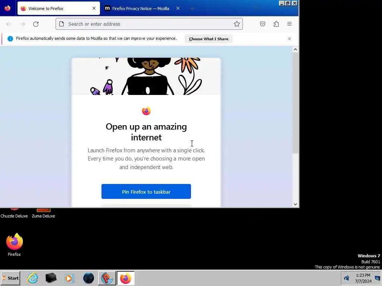This screenshot has width=382, height=286.
Task: Close the Welcome to Firefox tab
Action: (x=94, y=8)
